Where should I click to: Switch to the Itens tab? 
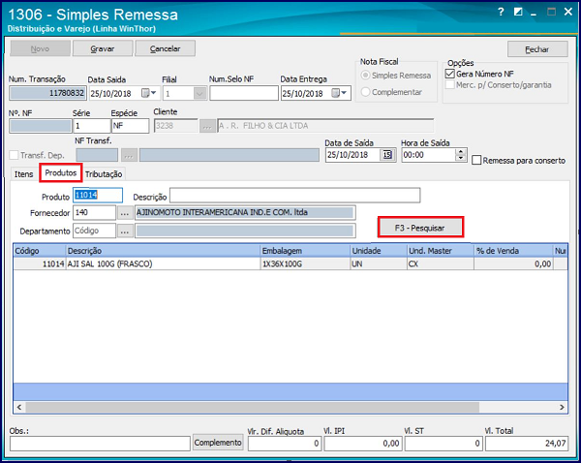23,173
